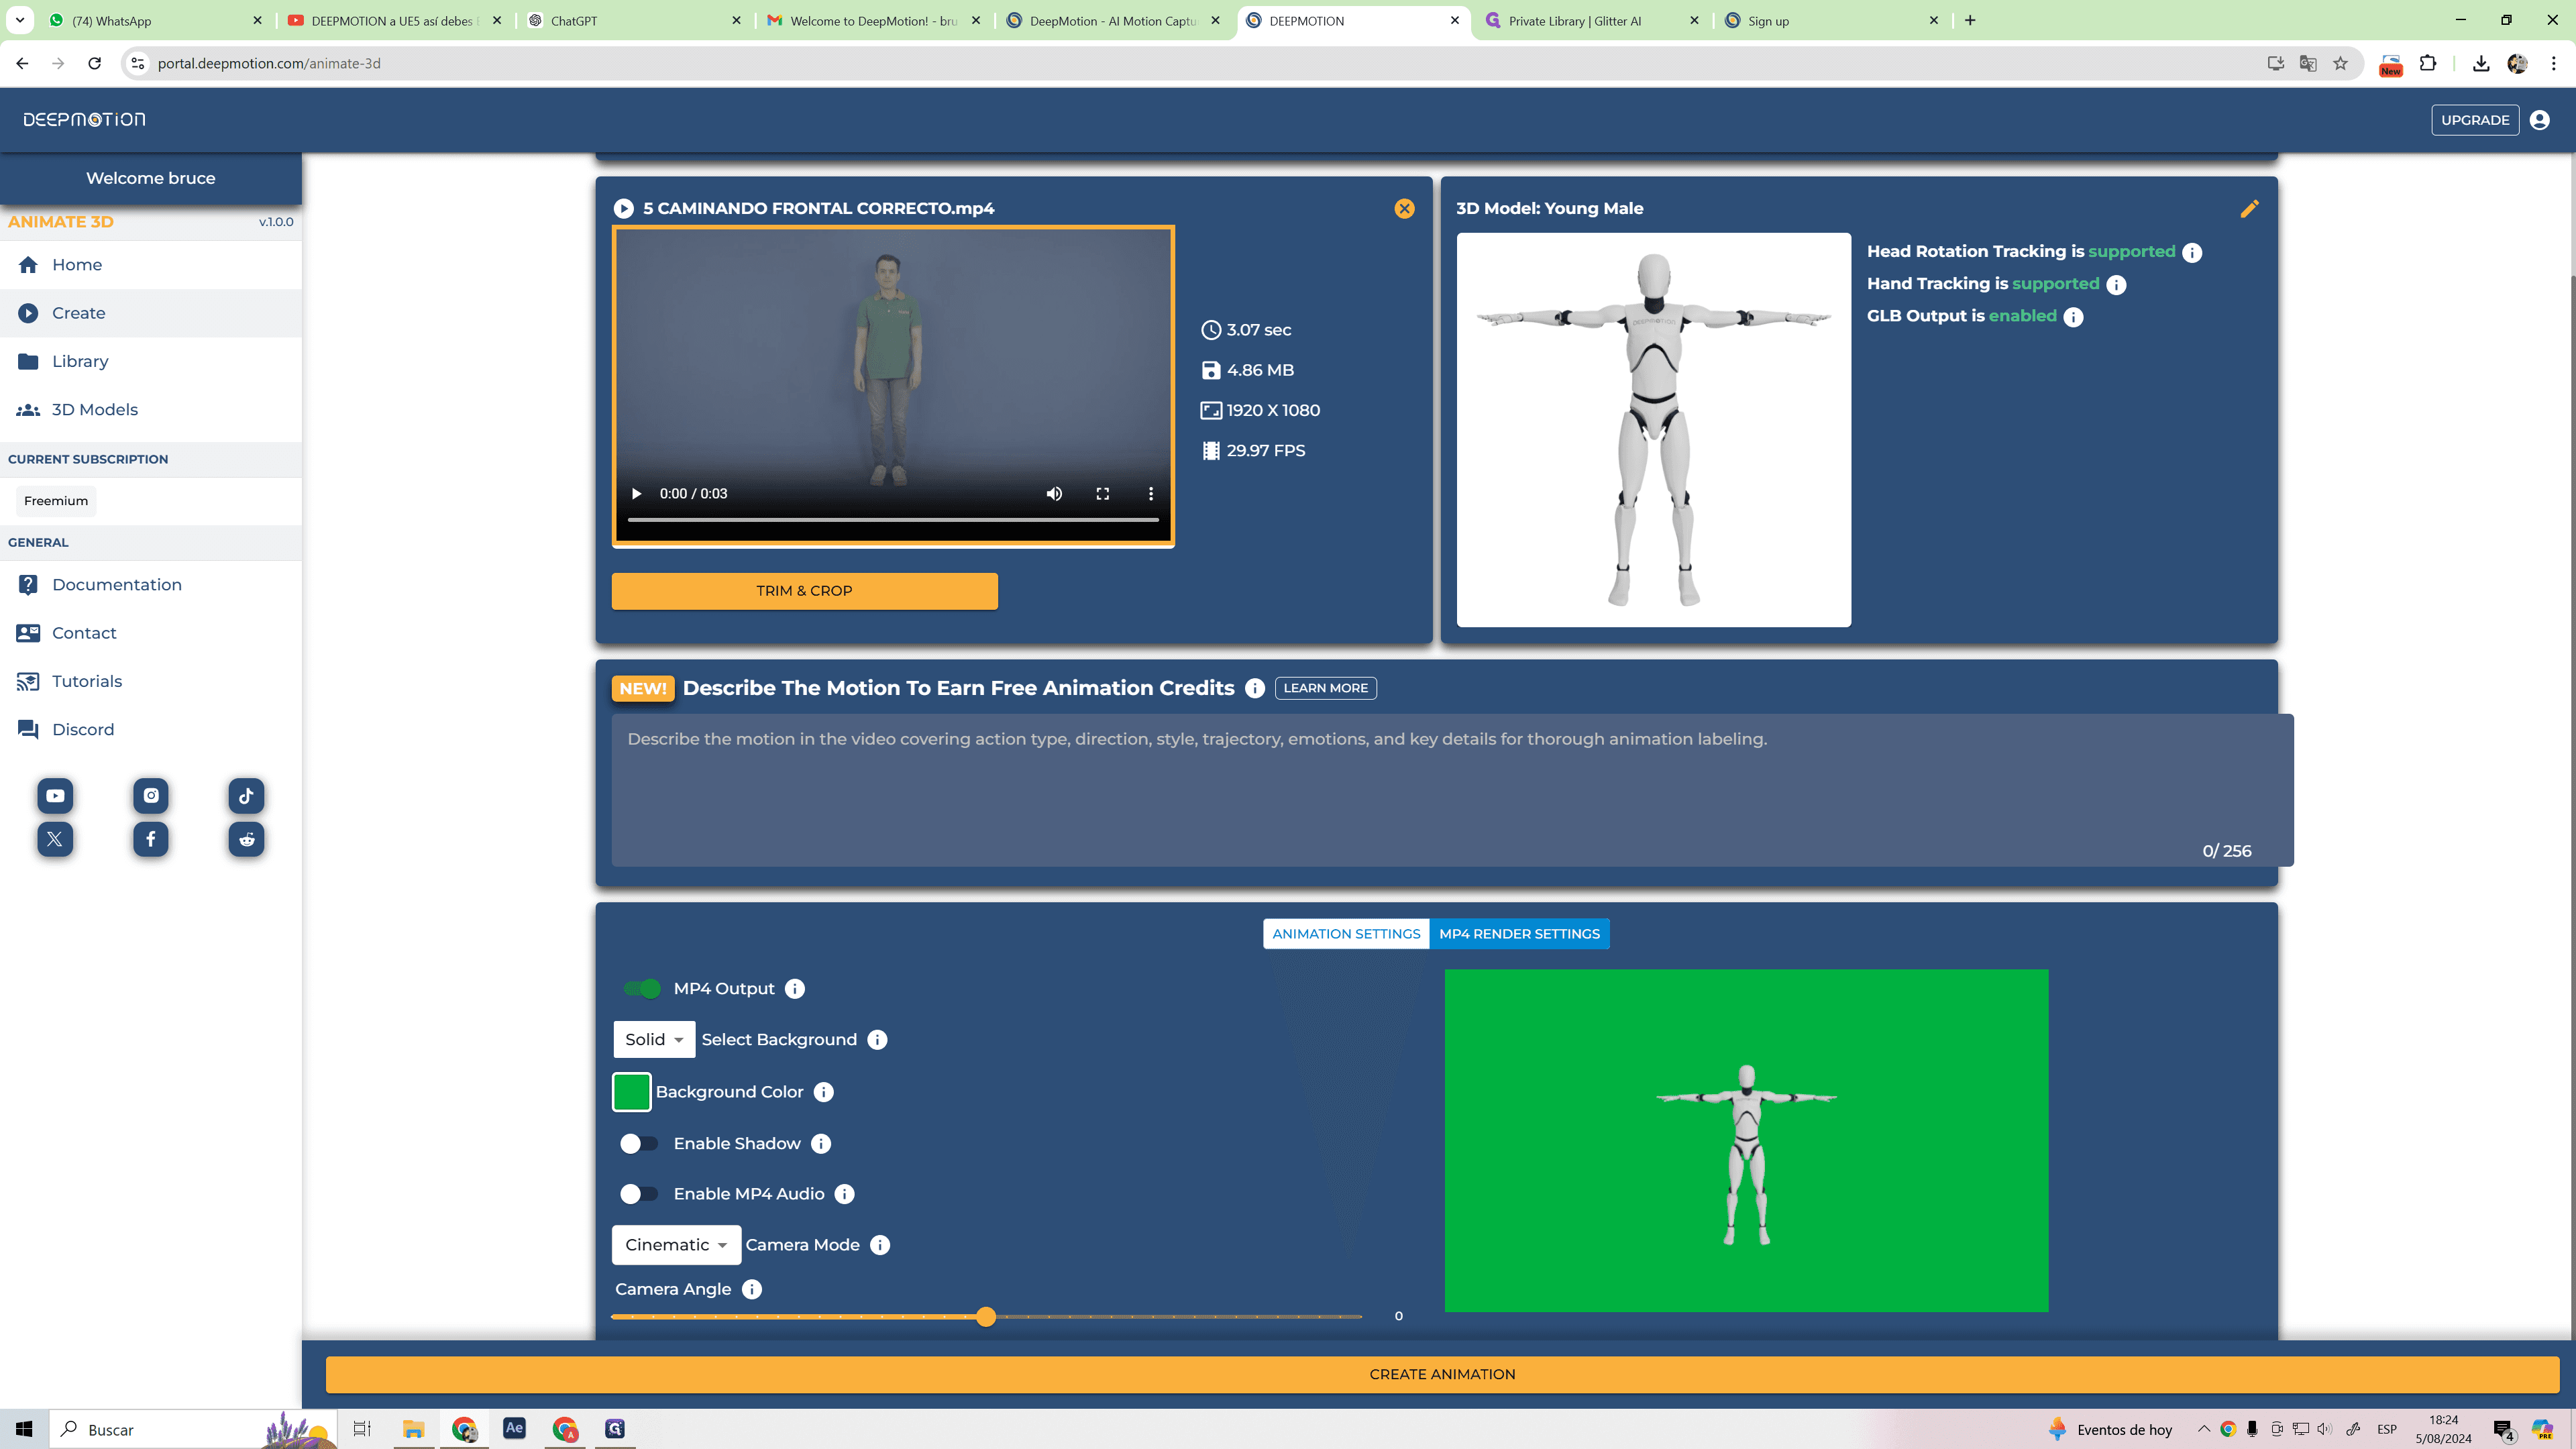Open video player more options menu

pyautogui.click(x=1151, y=494)
